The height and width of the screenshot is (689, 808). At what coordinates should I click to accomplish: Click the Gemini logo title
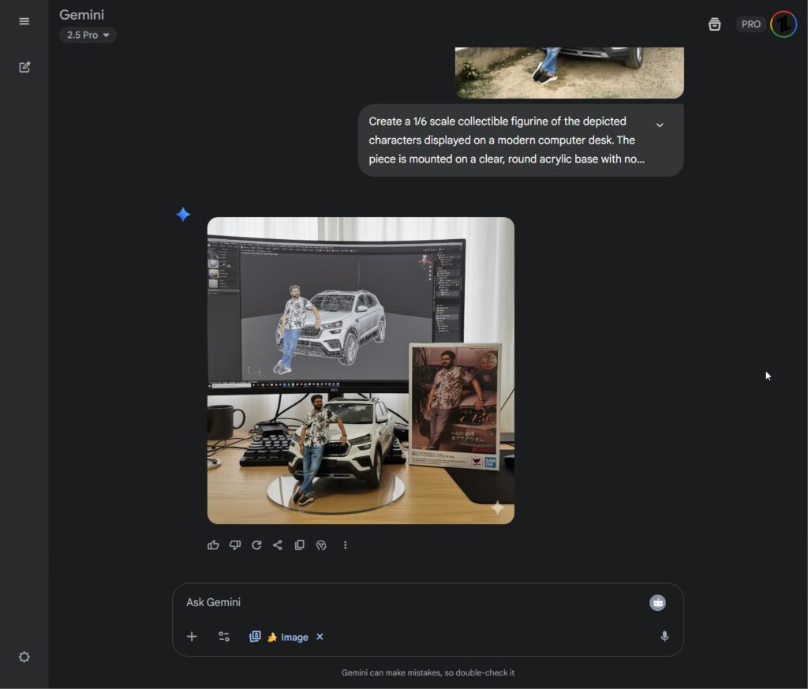pos(82,14)
